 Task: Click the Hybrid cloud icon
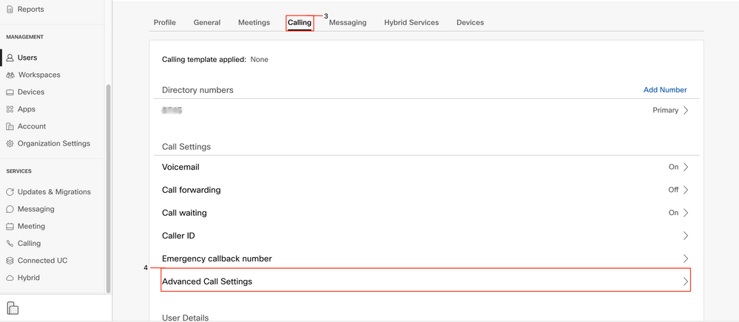pyautogui.click(x=10, y=278)
